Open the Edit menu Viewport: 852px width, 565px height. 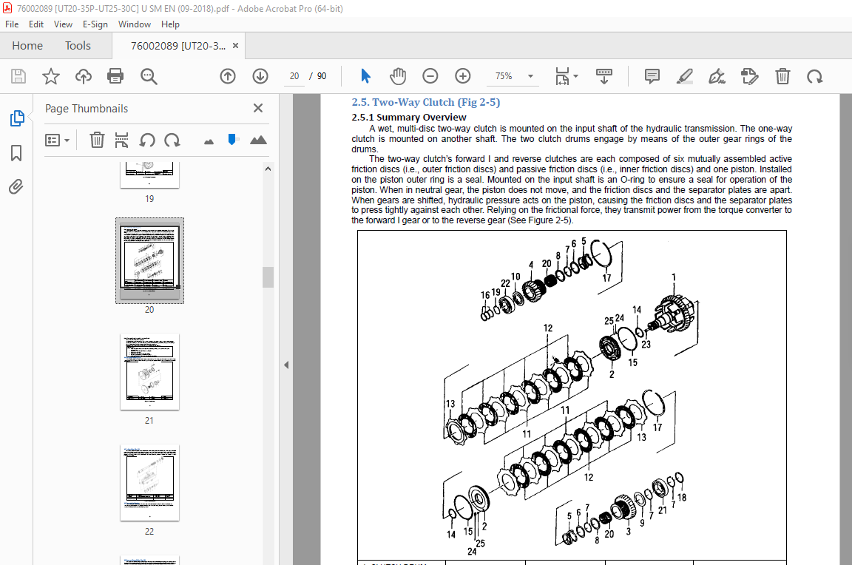coord(35,24)
